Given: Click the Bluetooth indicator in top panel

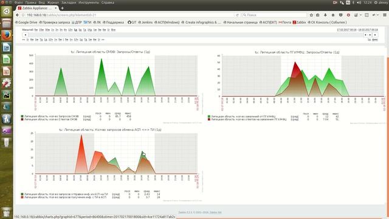Looking at the screenshot, I should coord(354,2).
